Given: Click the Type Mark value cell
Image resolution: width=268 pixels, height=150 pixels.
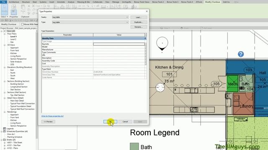Looking at the screenshot, I should click(119, 69).
